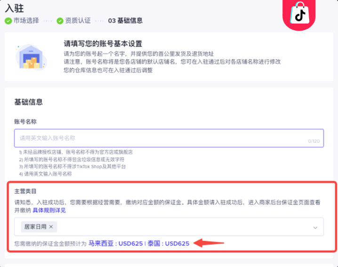Click the 马来西亚 : USD625 deposit amount
Viewport: 338px width, 267px height.
[115, 243]
